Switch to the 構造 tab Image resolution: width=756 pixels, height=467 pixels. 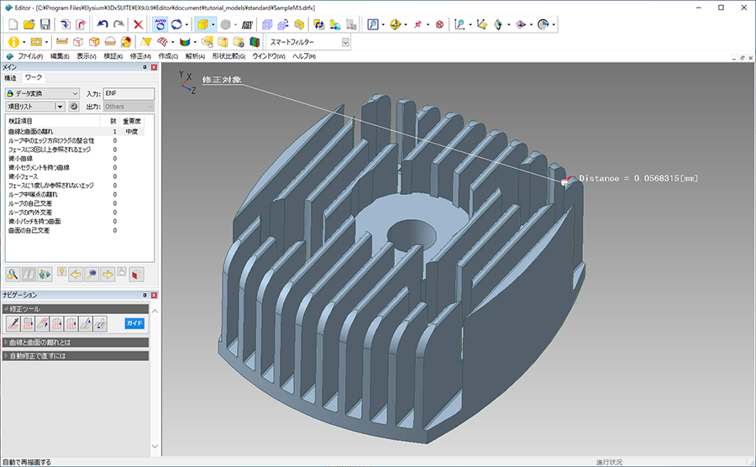tap(11, 78)
